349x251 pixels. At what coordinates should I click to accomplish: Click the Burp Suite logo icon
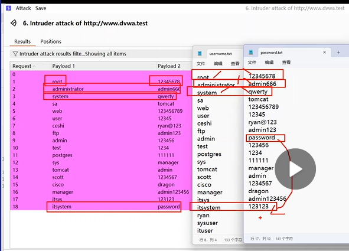[x=8, y=8]
